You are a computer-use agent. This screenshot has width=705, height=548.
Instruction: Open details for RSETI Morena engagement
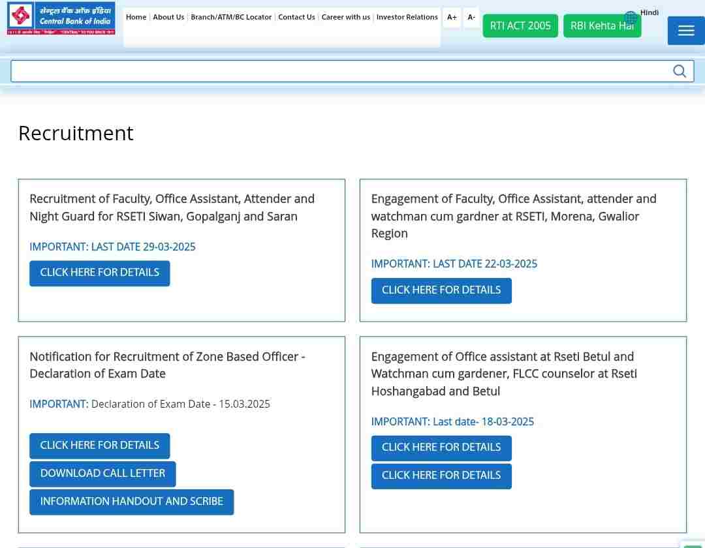click(x=441, y=290)
